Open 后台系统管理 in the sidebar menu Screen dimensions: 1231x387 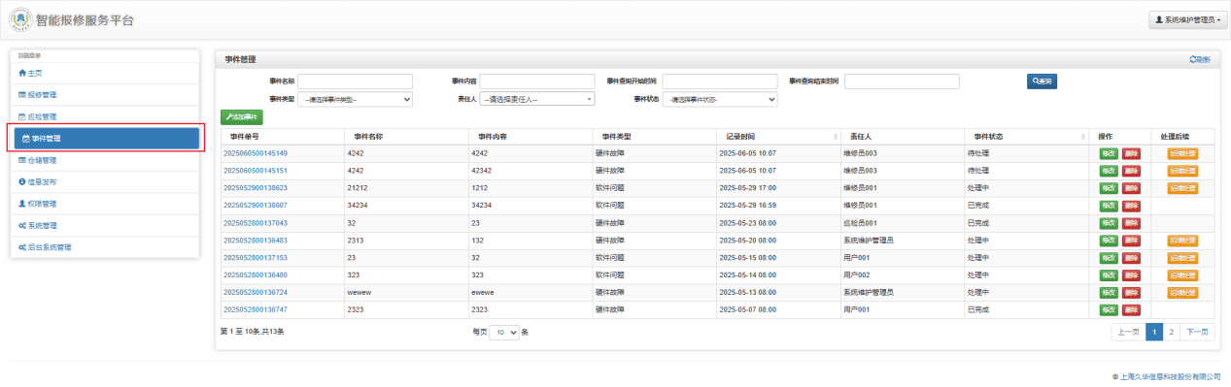[x=104, y=247]
